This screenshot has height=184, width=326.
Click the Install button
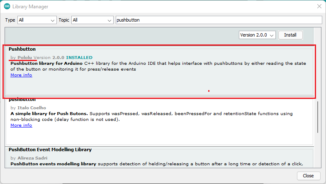coord(290,35)
